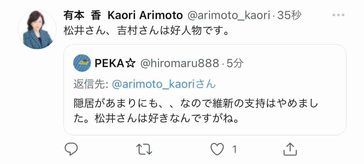Select the @hiromaru888 handle
364x164 pixels.
(x=180, y=63)
